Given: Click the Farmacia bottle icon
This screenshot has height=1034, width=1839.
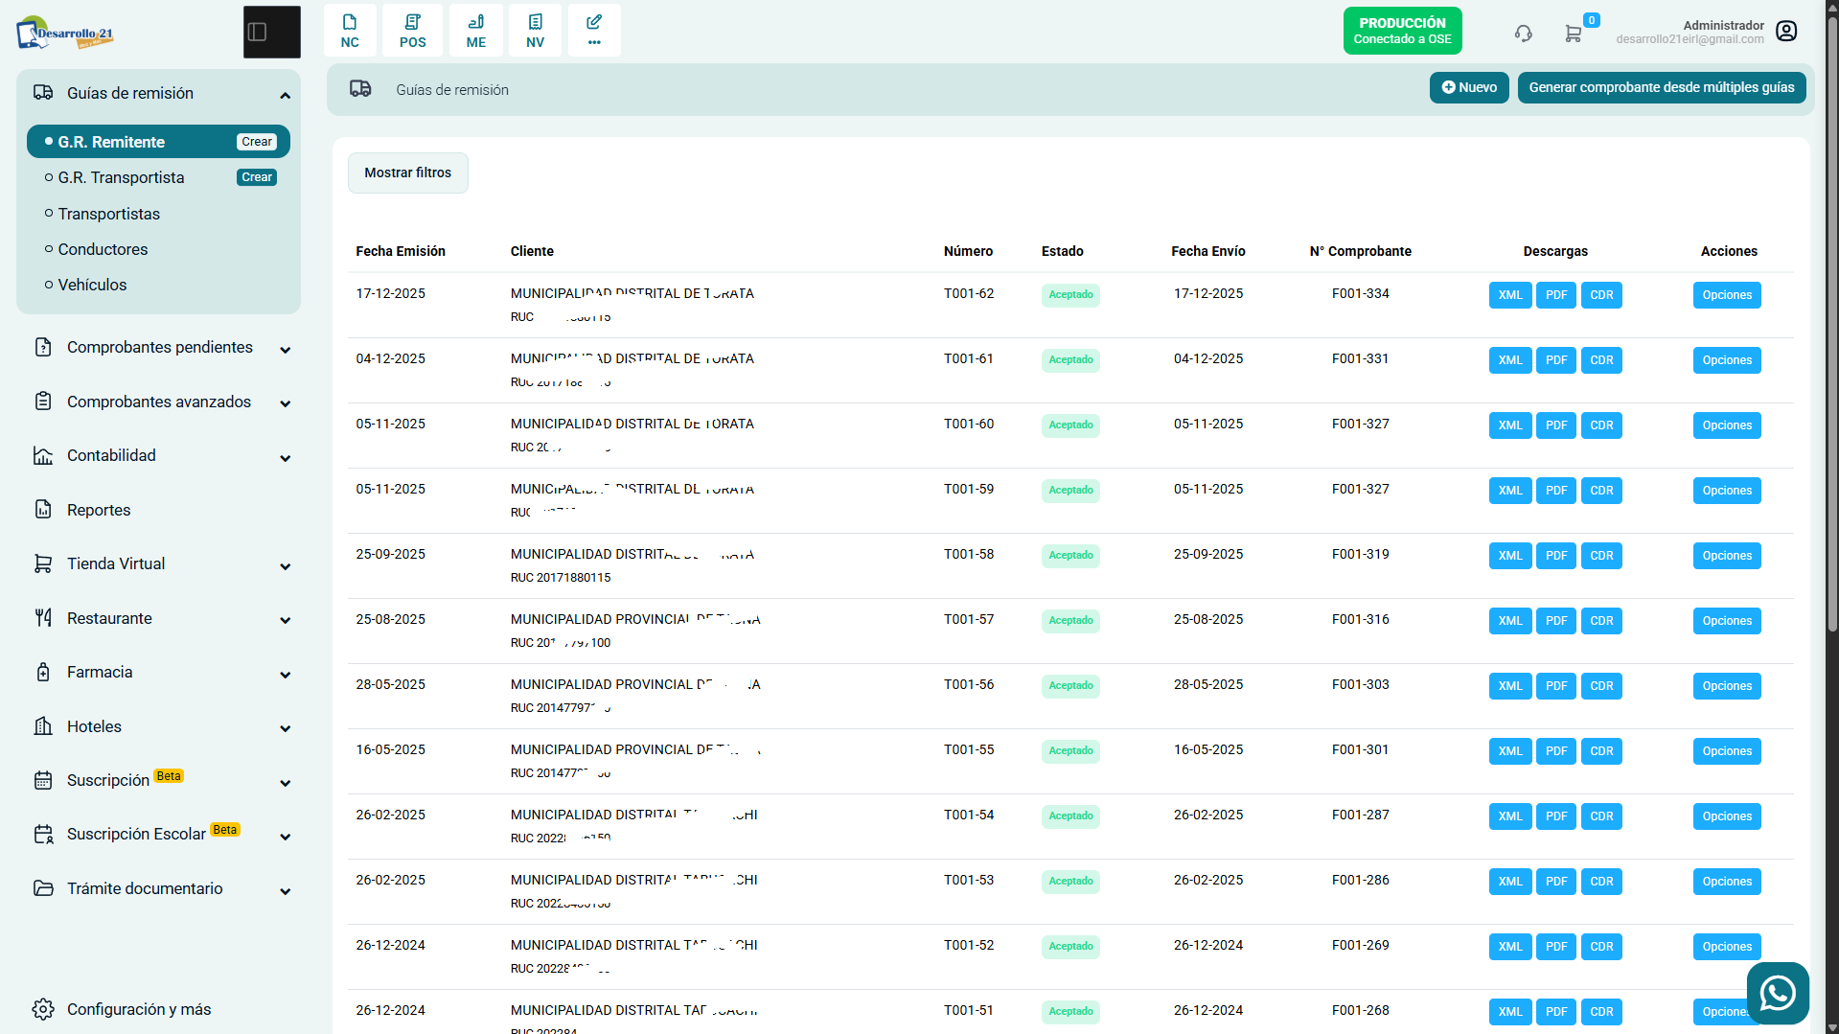Looking at the screenshot, I should coord(43,672).
